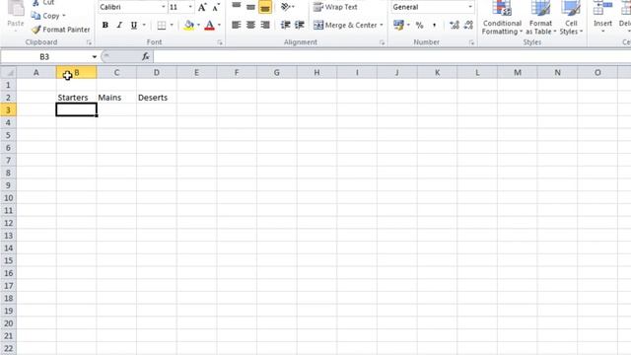Click the Insert Function fx icon

(x=146, y=57)
